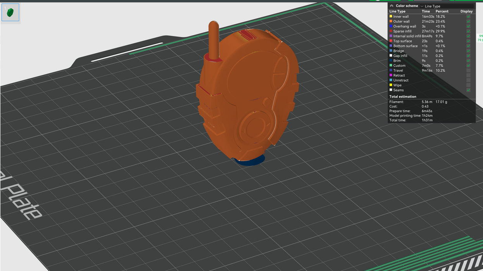Uncheck Outer wall display checkbox
Viewport: 483px width, 271px height.
(468, 22)
